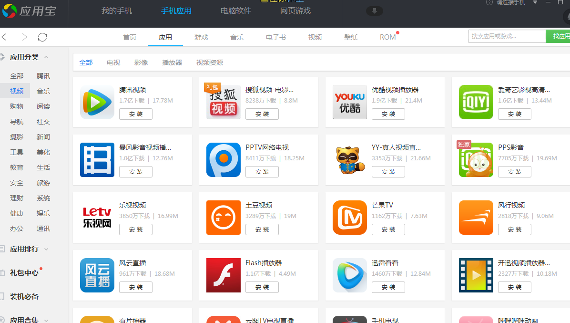Viewport: 570px width, 323px height.
Task: Select 购物 category in sidebar
Action: point(17,106)
